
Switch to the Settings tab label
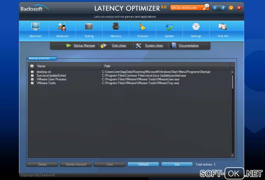tap(196, 36)
